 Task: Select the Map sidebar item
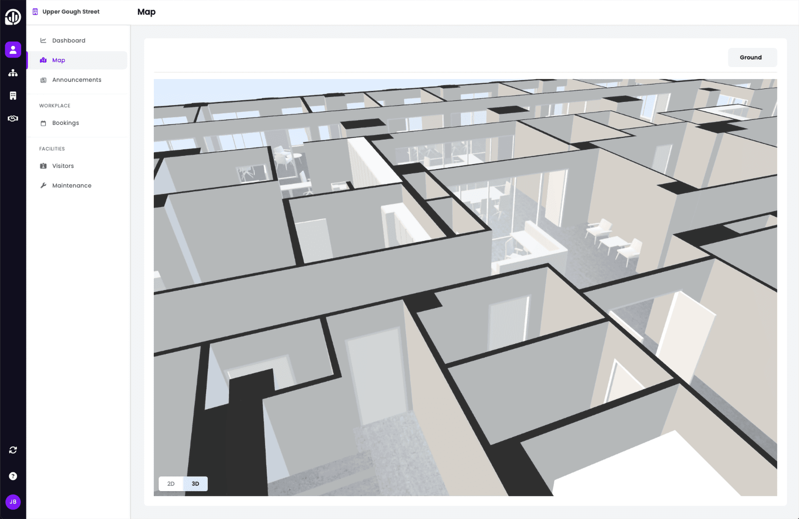click(x=59, y=60)
